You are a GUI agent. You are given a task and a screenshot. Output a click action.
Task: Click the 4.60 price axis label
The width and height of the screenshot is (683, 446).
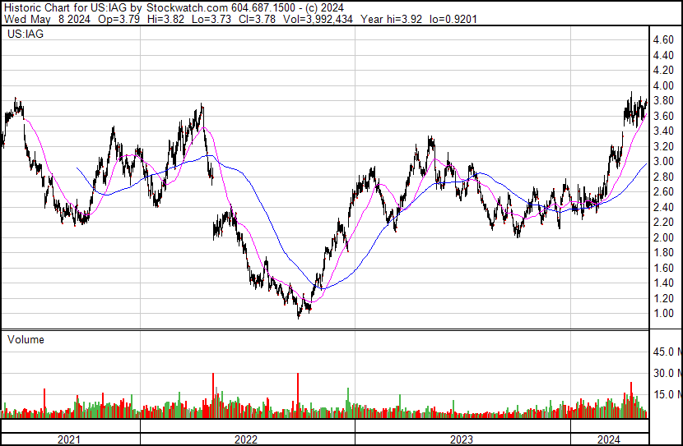[662, 40]
